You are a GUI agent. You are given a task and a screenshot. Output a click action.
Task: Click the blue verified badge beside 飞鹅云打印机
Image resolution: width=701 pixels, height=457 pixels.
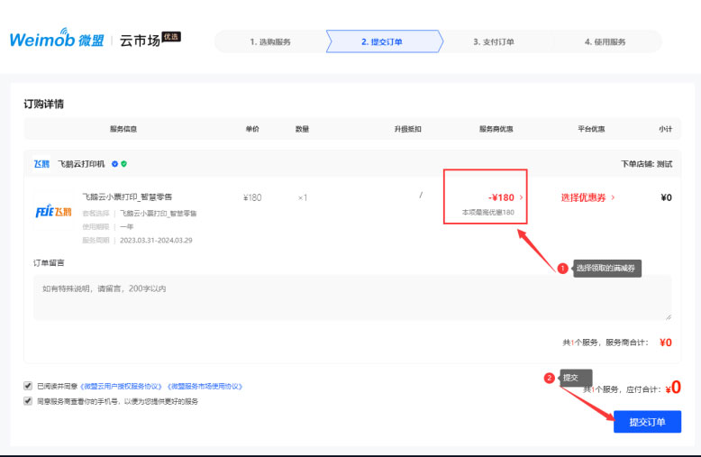tap(114, 164)
